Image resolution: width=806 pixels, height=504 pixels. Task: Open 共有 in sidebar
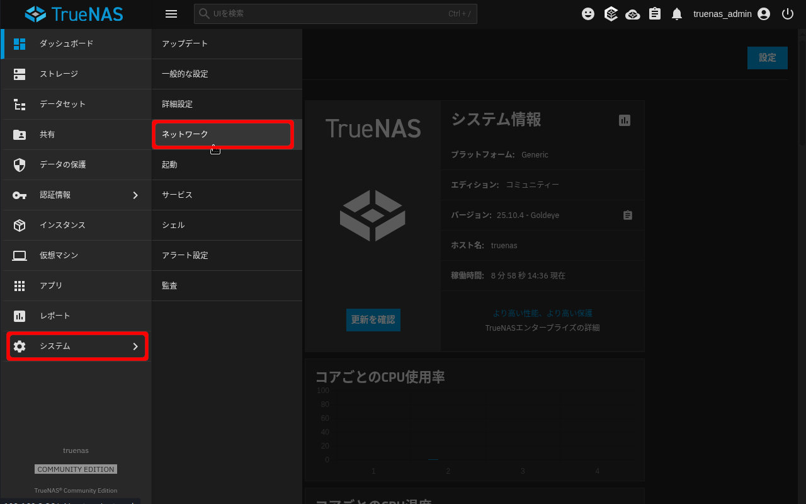tap(76, 134)
